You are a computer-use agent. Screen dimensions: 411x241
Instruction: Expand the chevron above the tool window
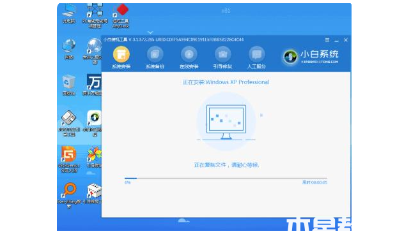click(x=150, y=33)
